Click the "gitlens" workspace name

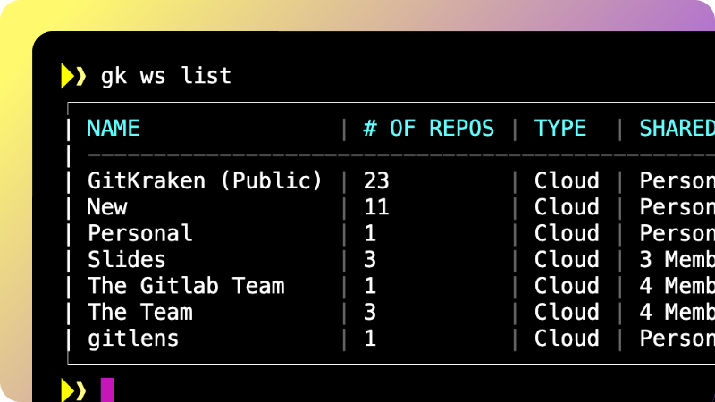pyautogui.click(x=133, y=339)
